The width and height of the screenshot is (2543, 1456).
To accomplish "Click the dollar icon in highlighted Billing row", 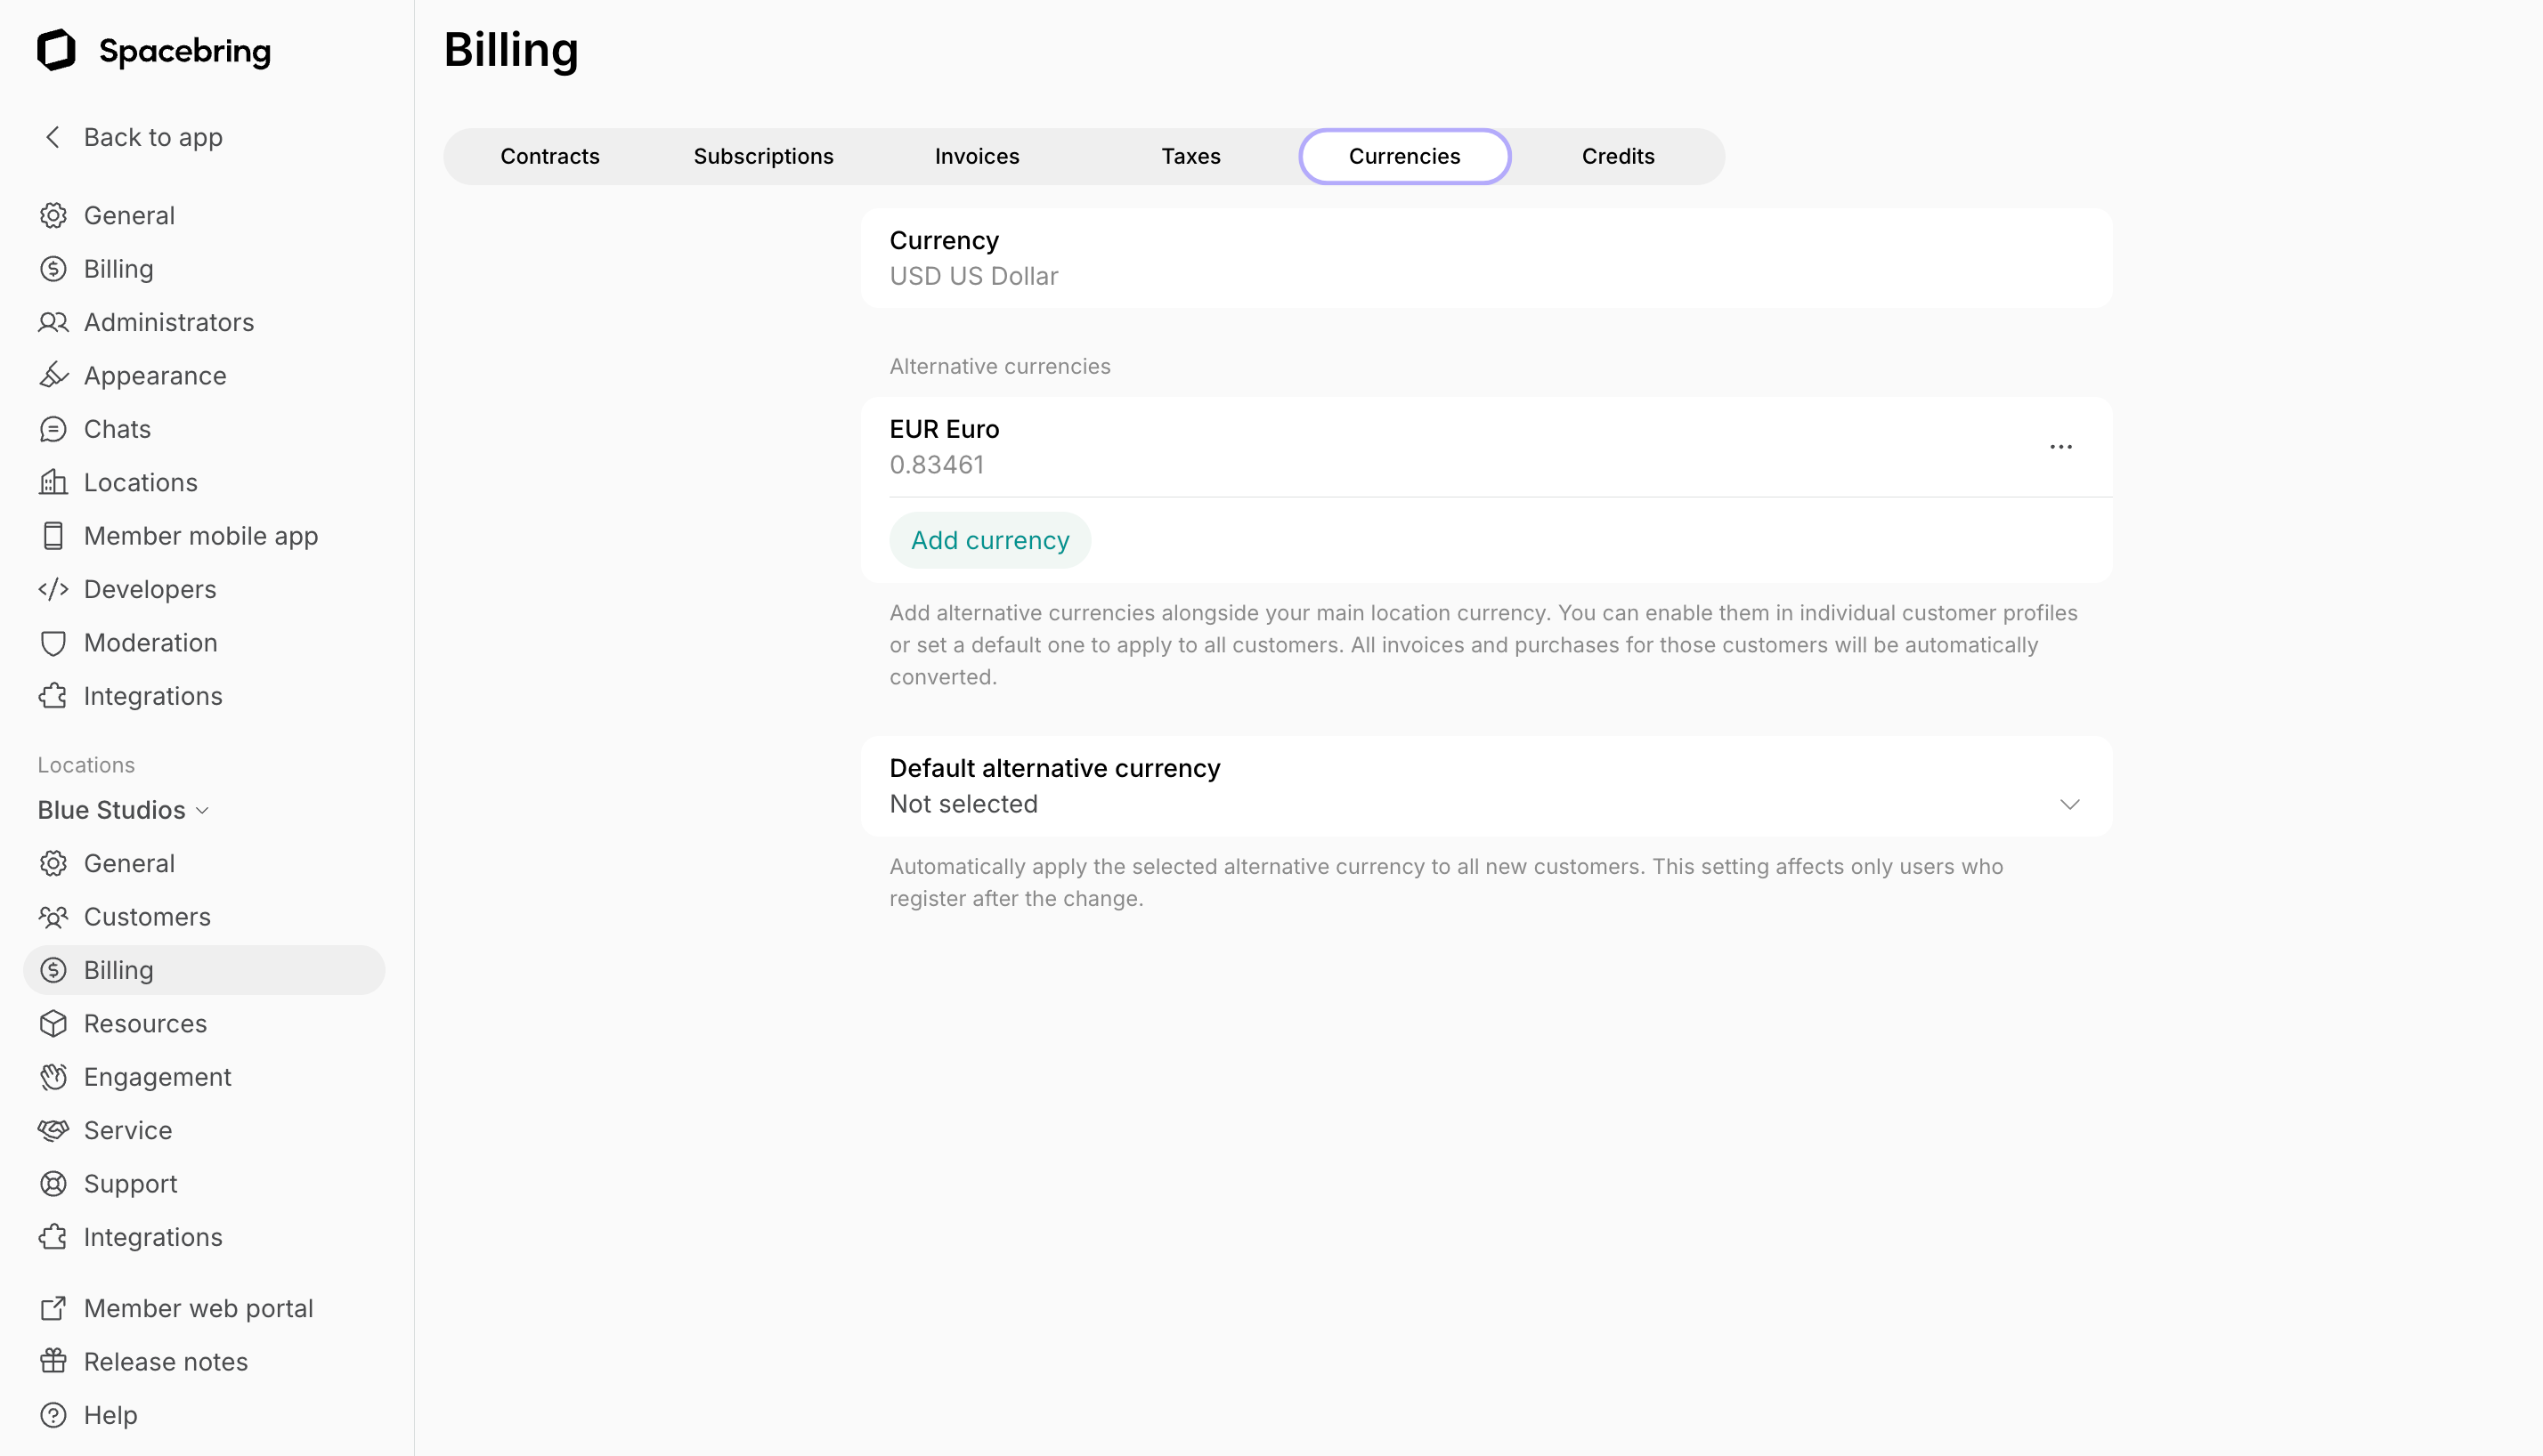I will point(53,970).
